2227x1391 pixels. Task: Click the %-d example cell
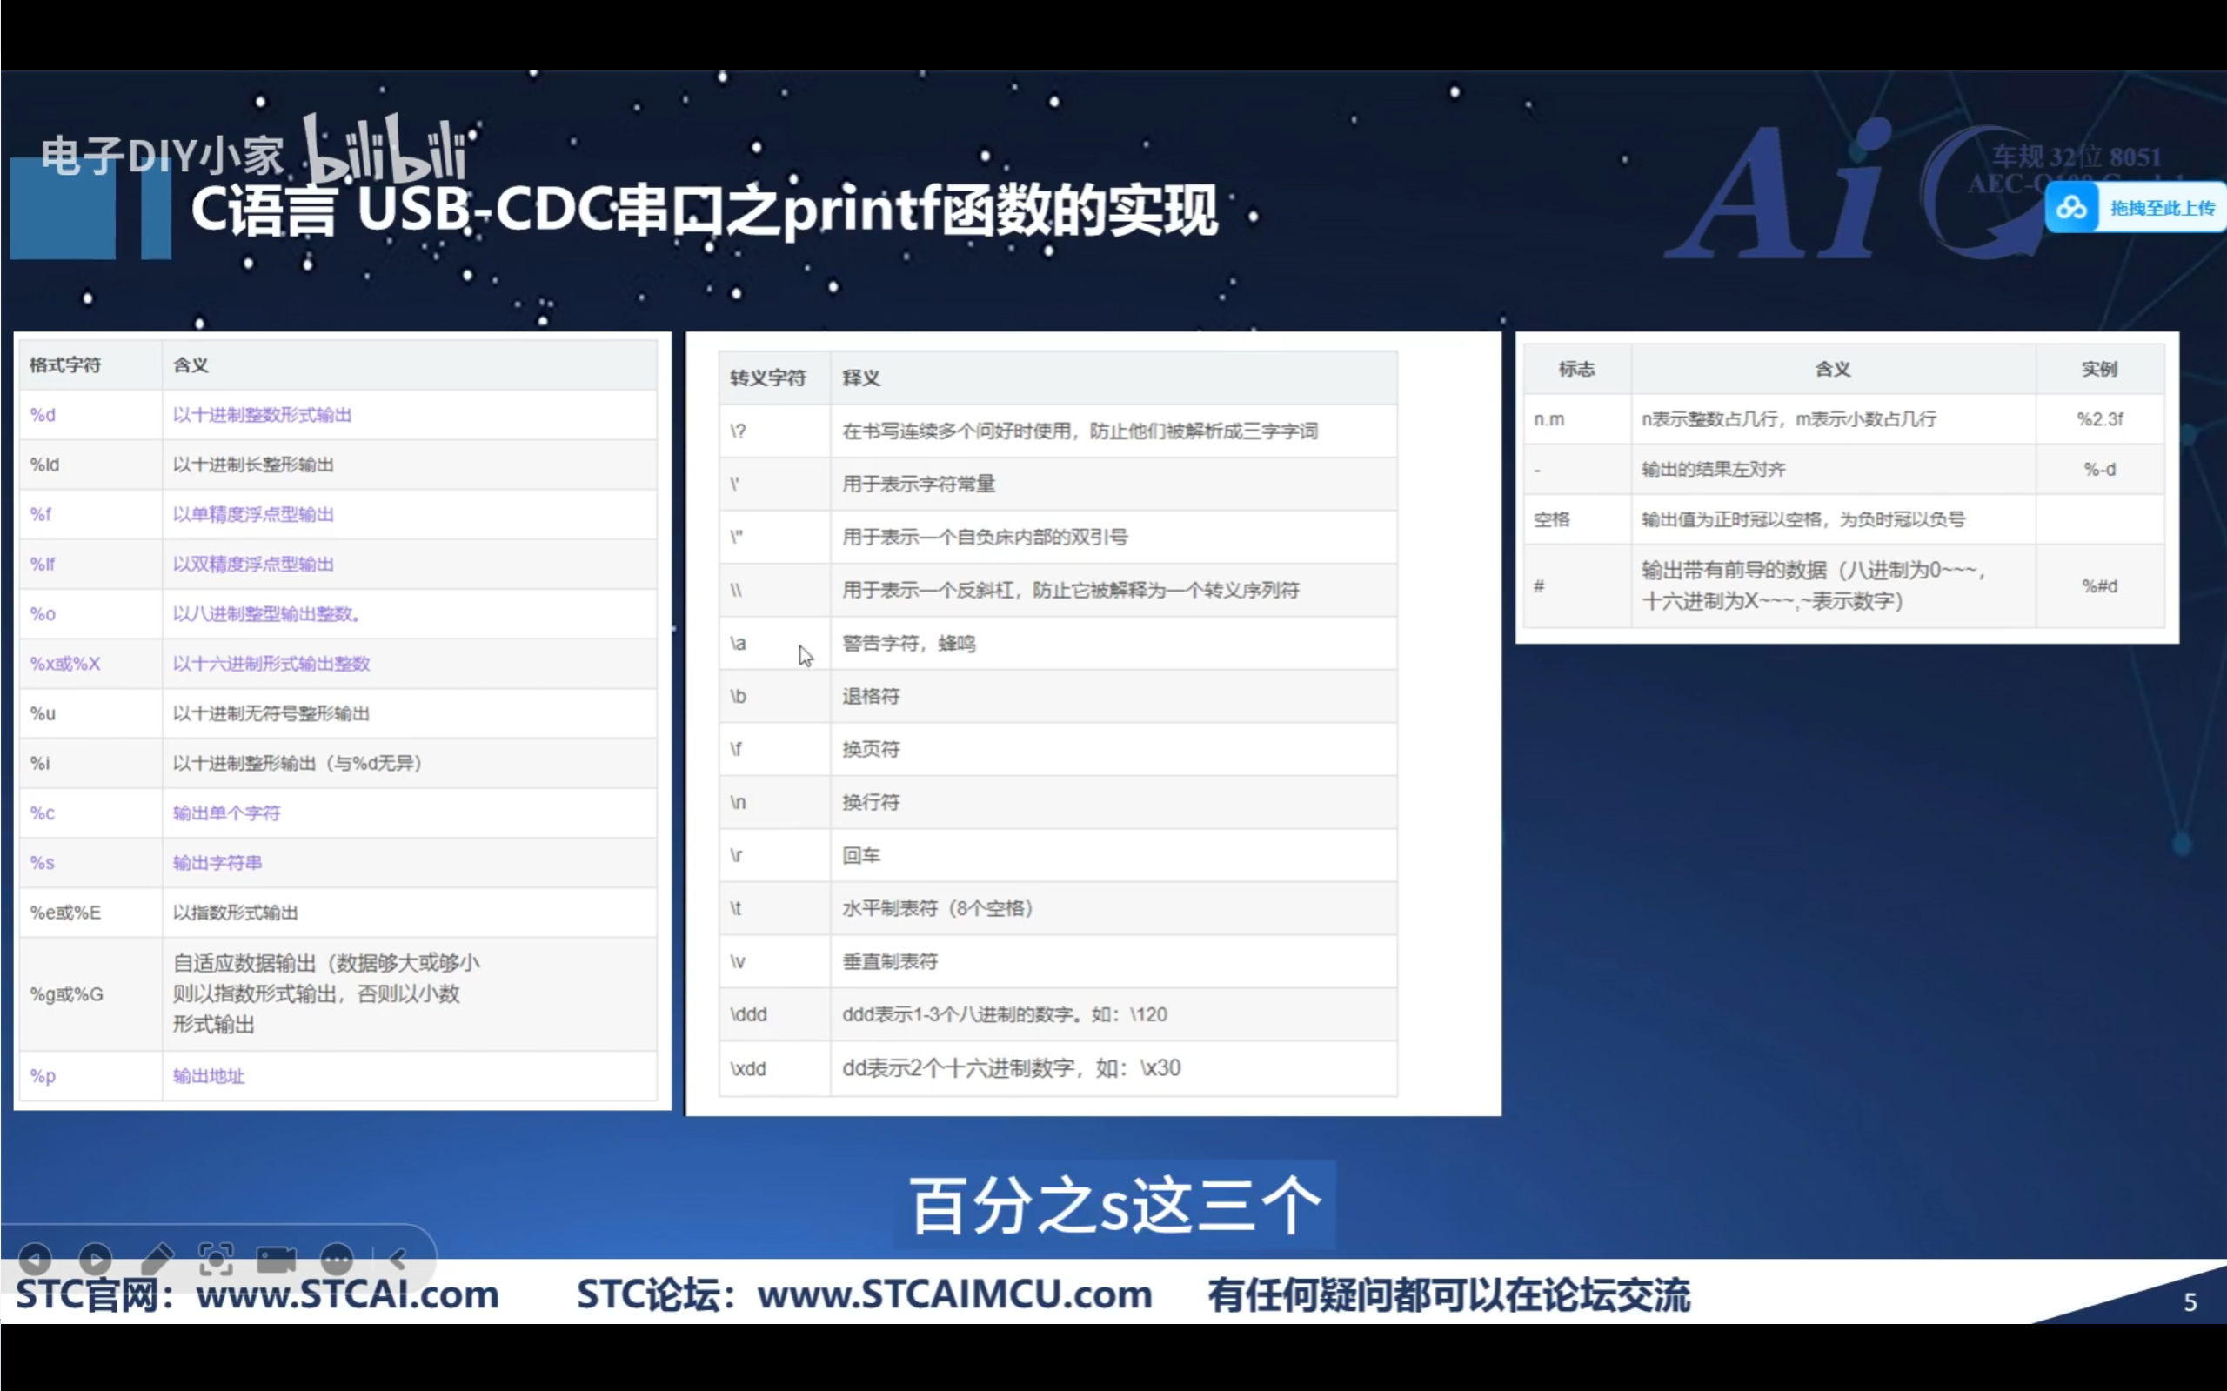pyautogui.click(x=2099, y=469)
